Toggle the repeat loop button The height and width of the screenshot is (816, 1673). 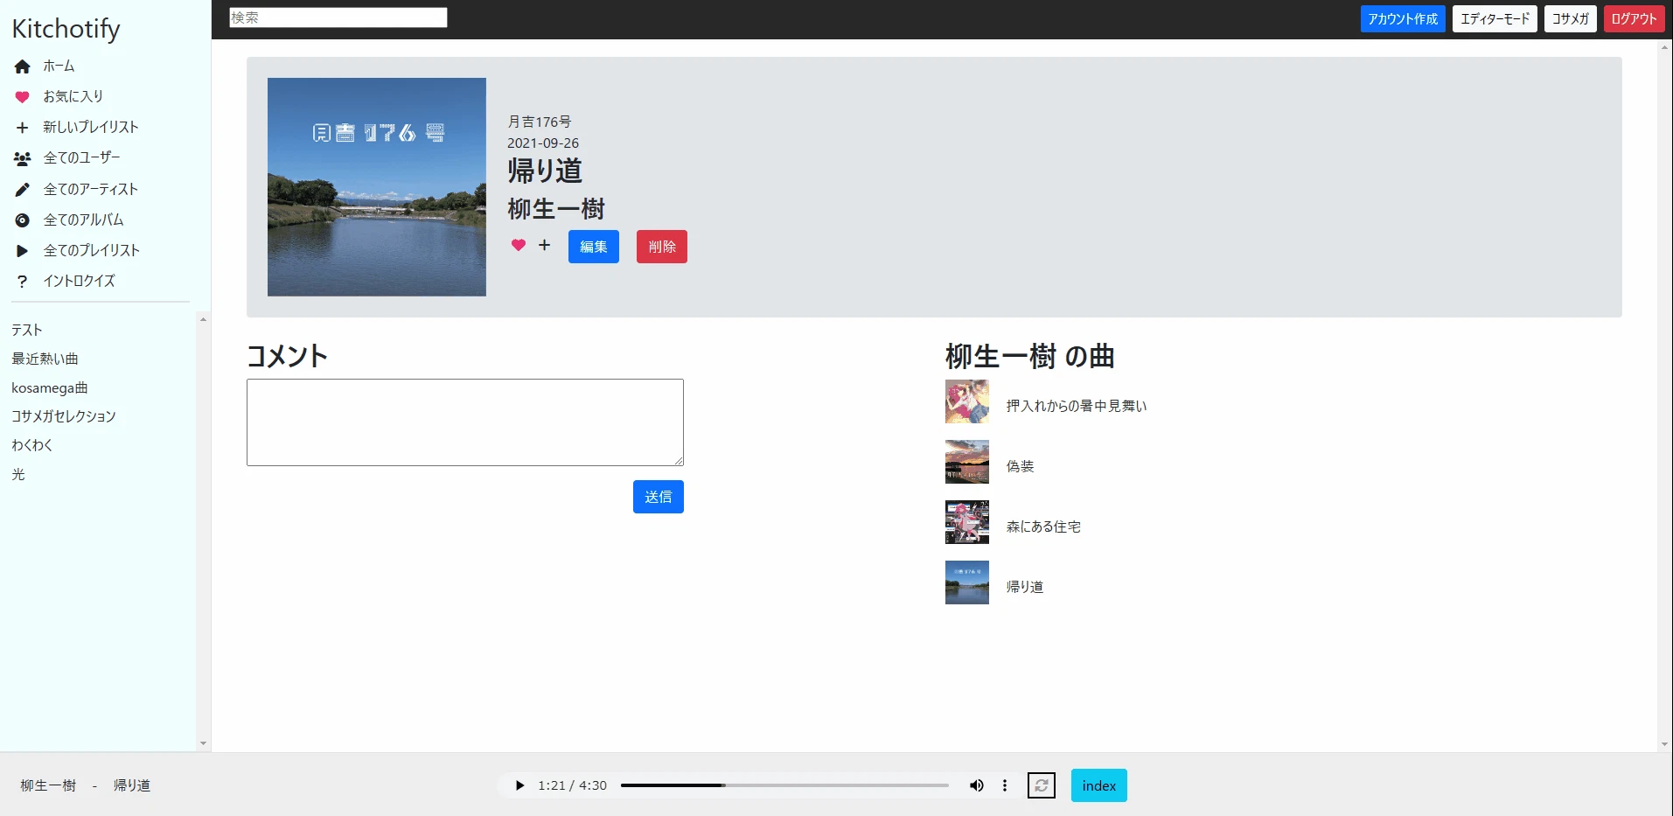tap(1042, 785)
